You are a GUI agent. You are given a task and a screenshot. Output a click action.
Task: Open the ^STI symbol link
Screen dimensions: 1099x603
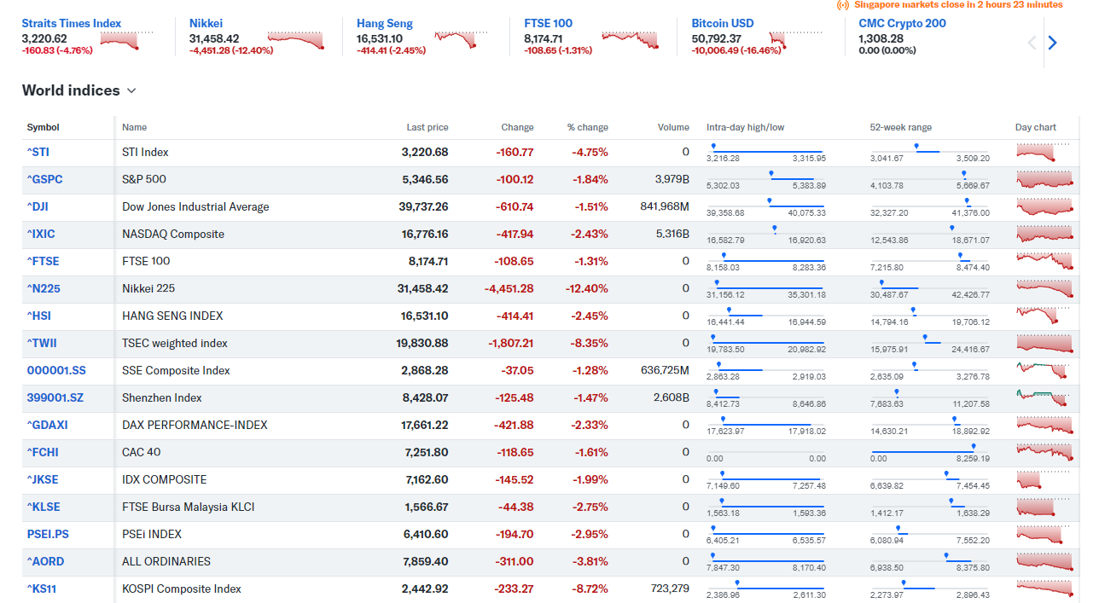[38, 152]
